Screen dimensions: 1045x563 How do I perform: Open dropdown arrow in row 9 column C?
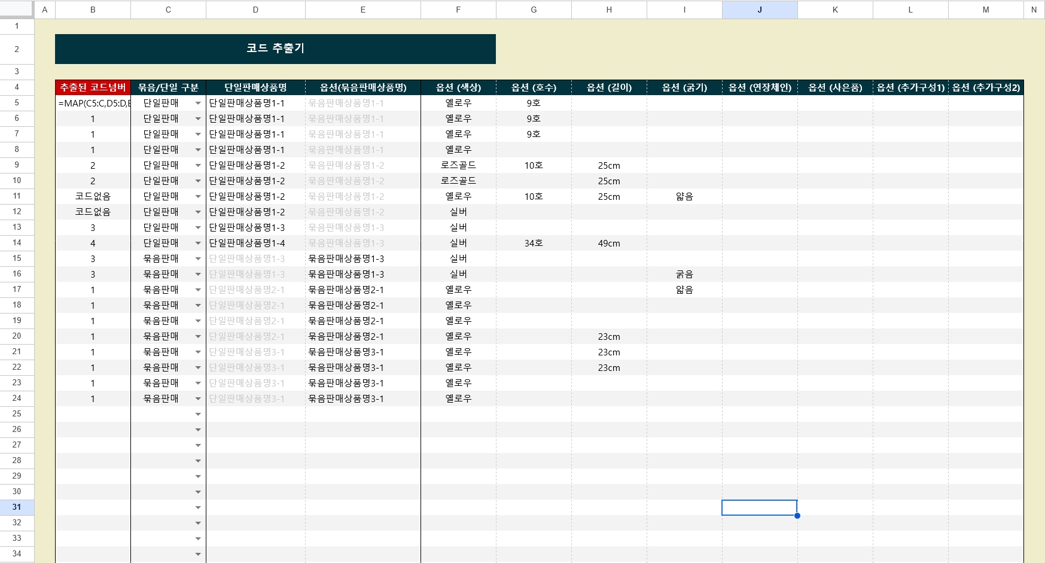click(198, 166)
